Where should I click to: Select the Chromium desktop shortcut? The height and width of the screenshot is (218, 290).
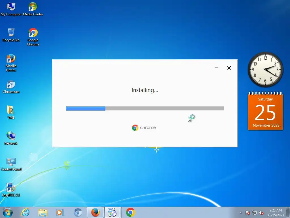pyautogui.click(x=11, y=87)
